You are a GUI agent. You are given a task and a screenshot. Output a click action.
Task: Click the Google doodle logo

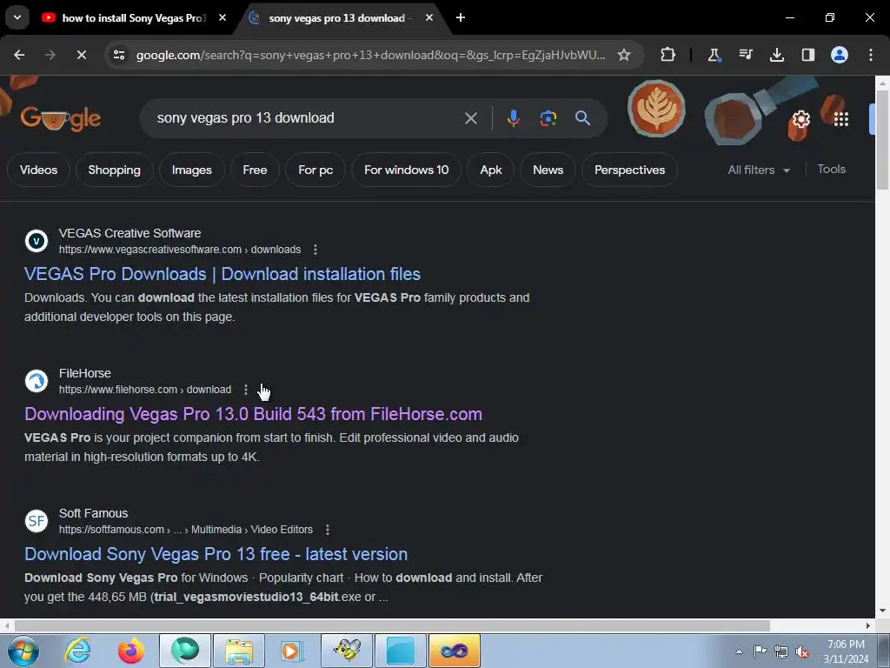[x=60, y=118]
